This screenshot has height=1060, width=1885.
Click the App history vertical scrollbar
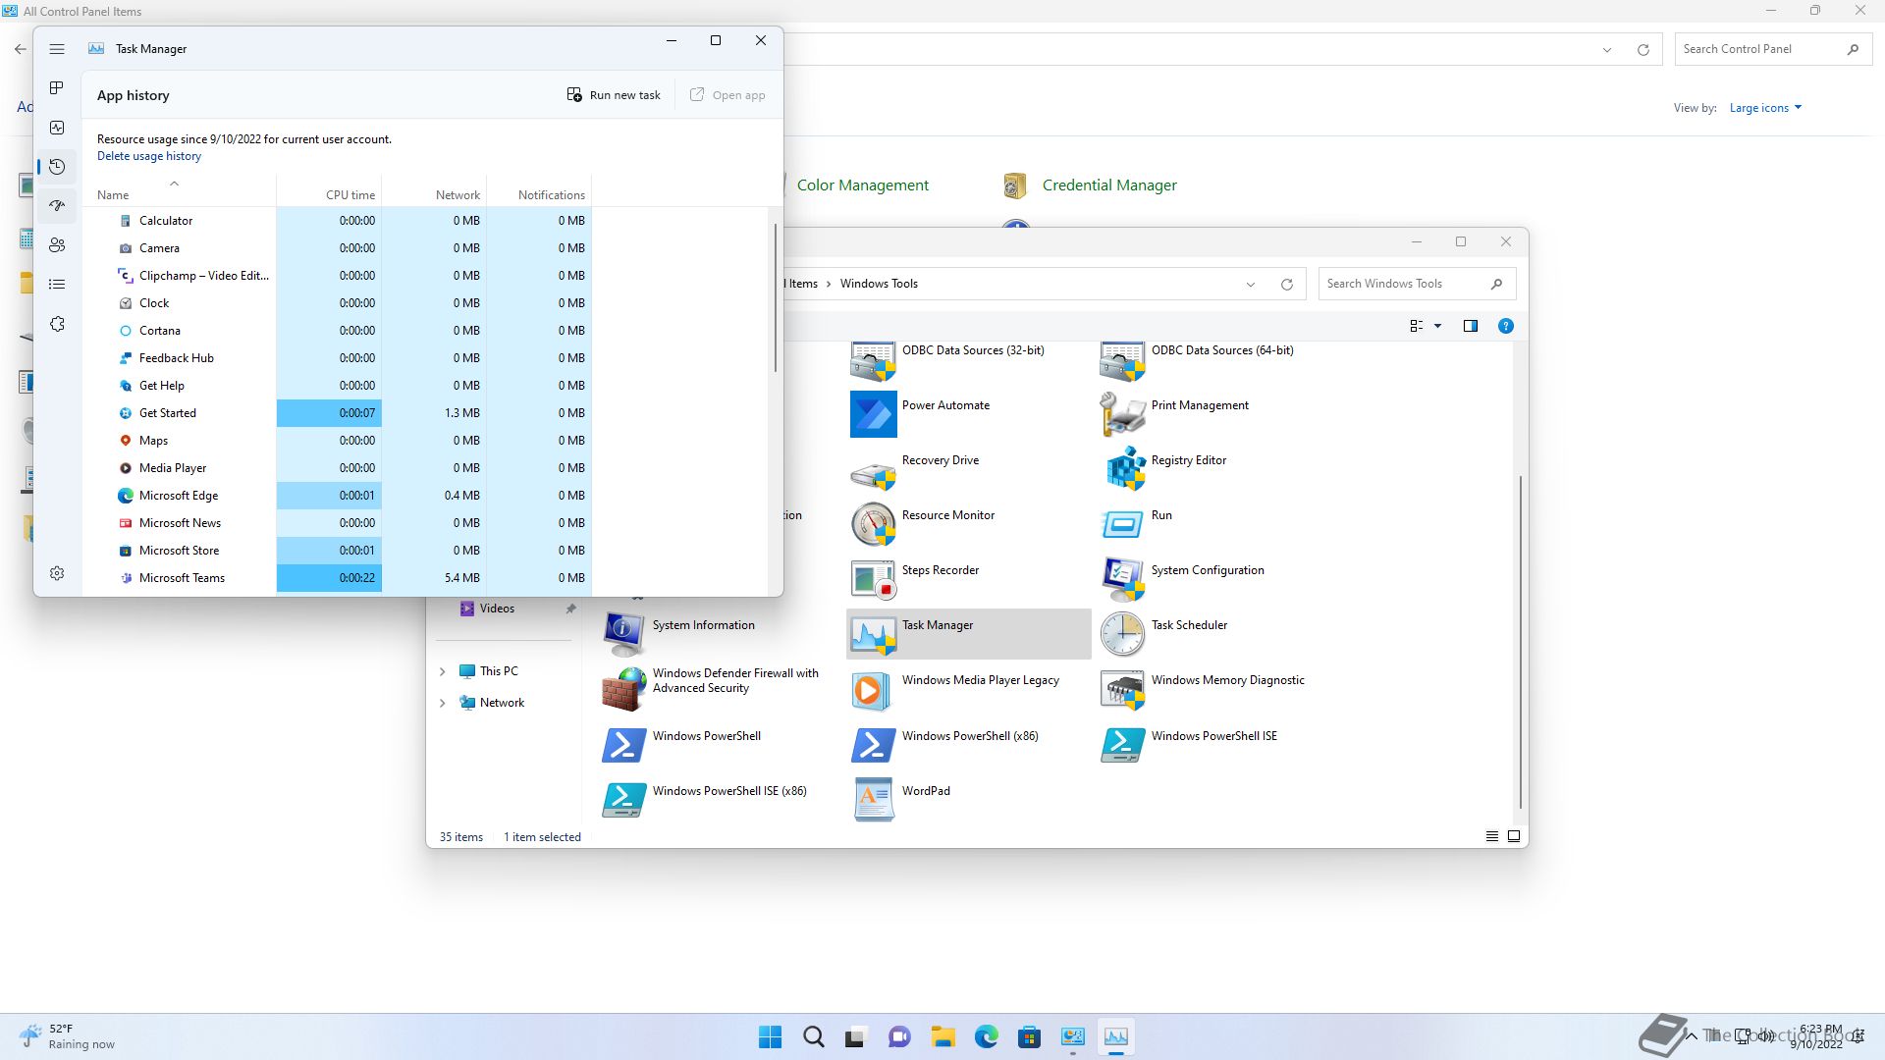coord(776,298)
